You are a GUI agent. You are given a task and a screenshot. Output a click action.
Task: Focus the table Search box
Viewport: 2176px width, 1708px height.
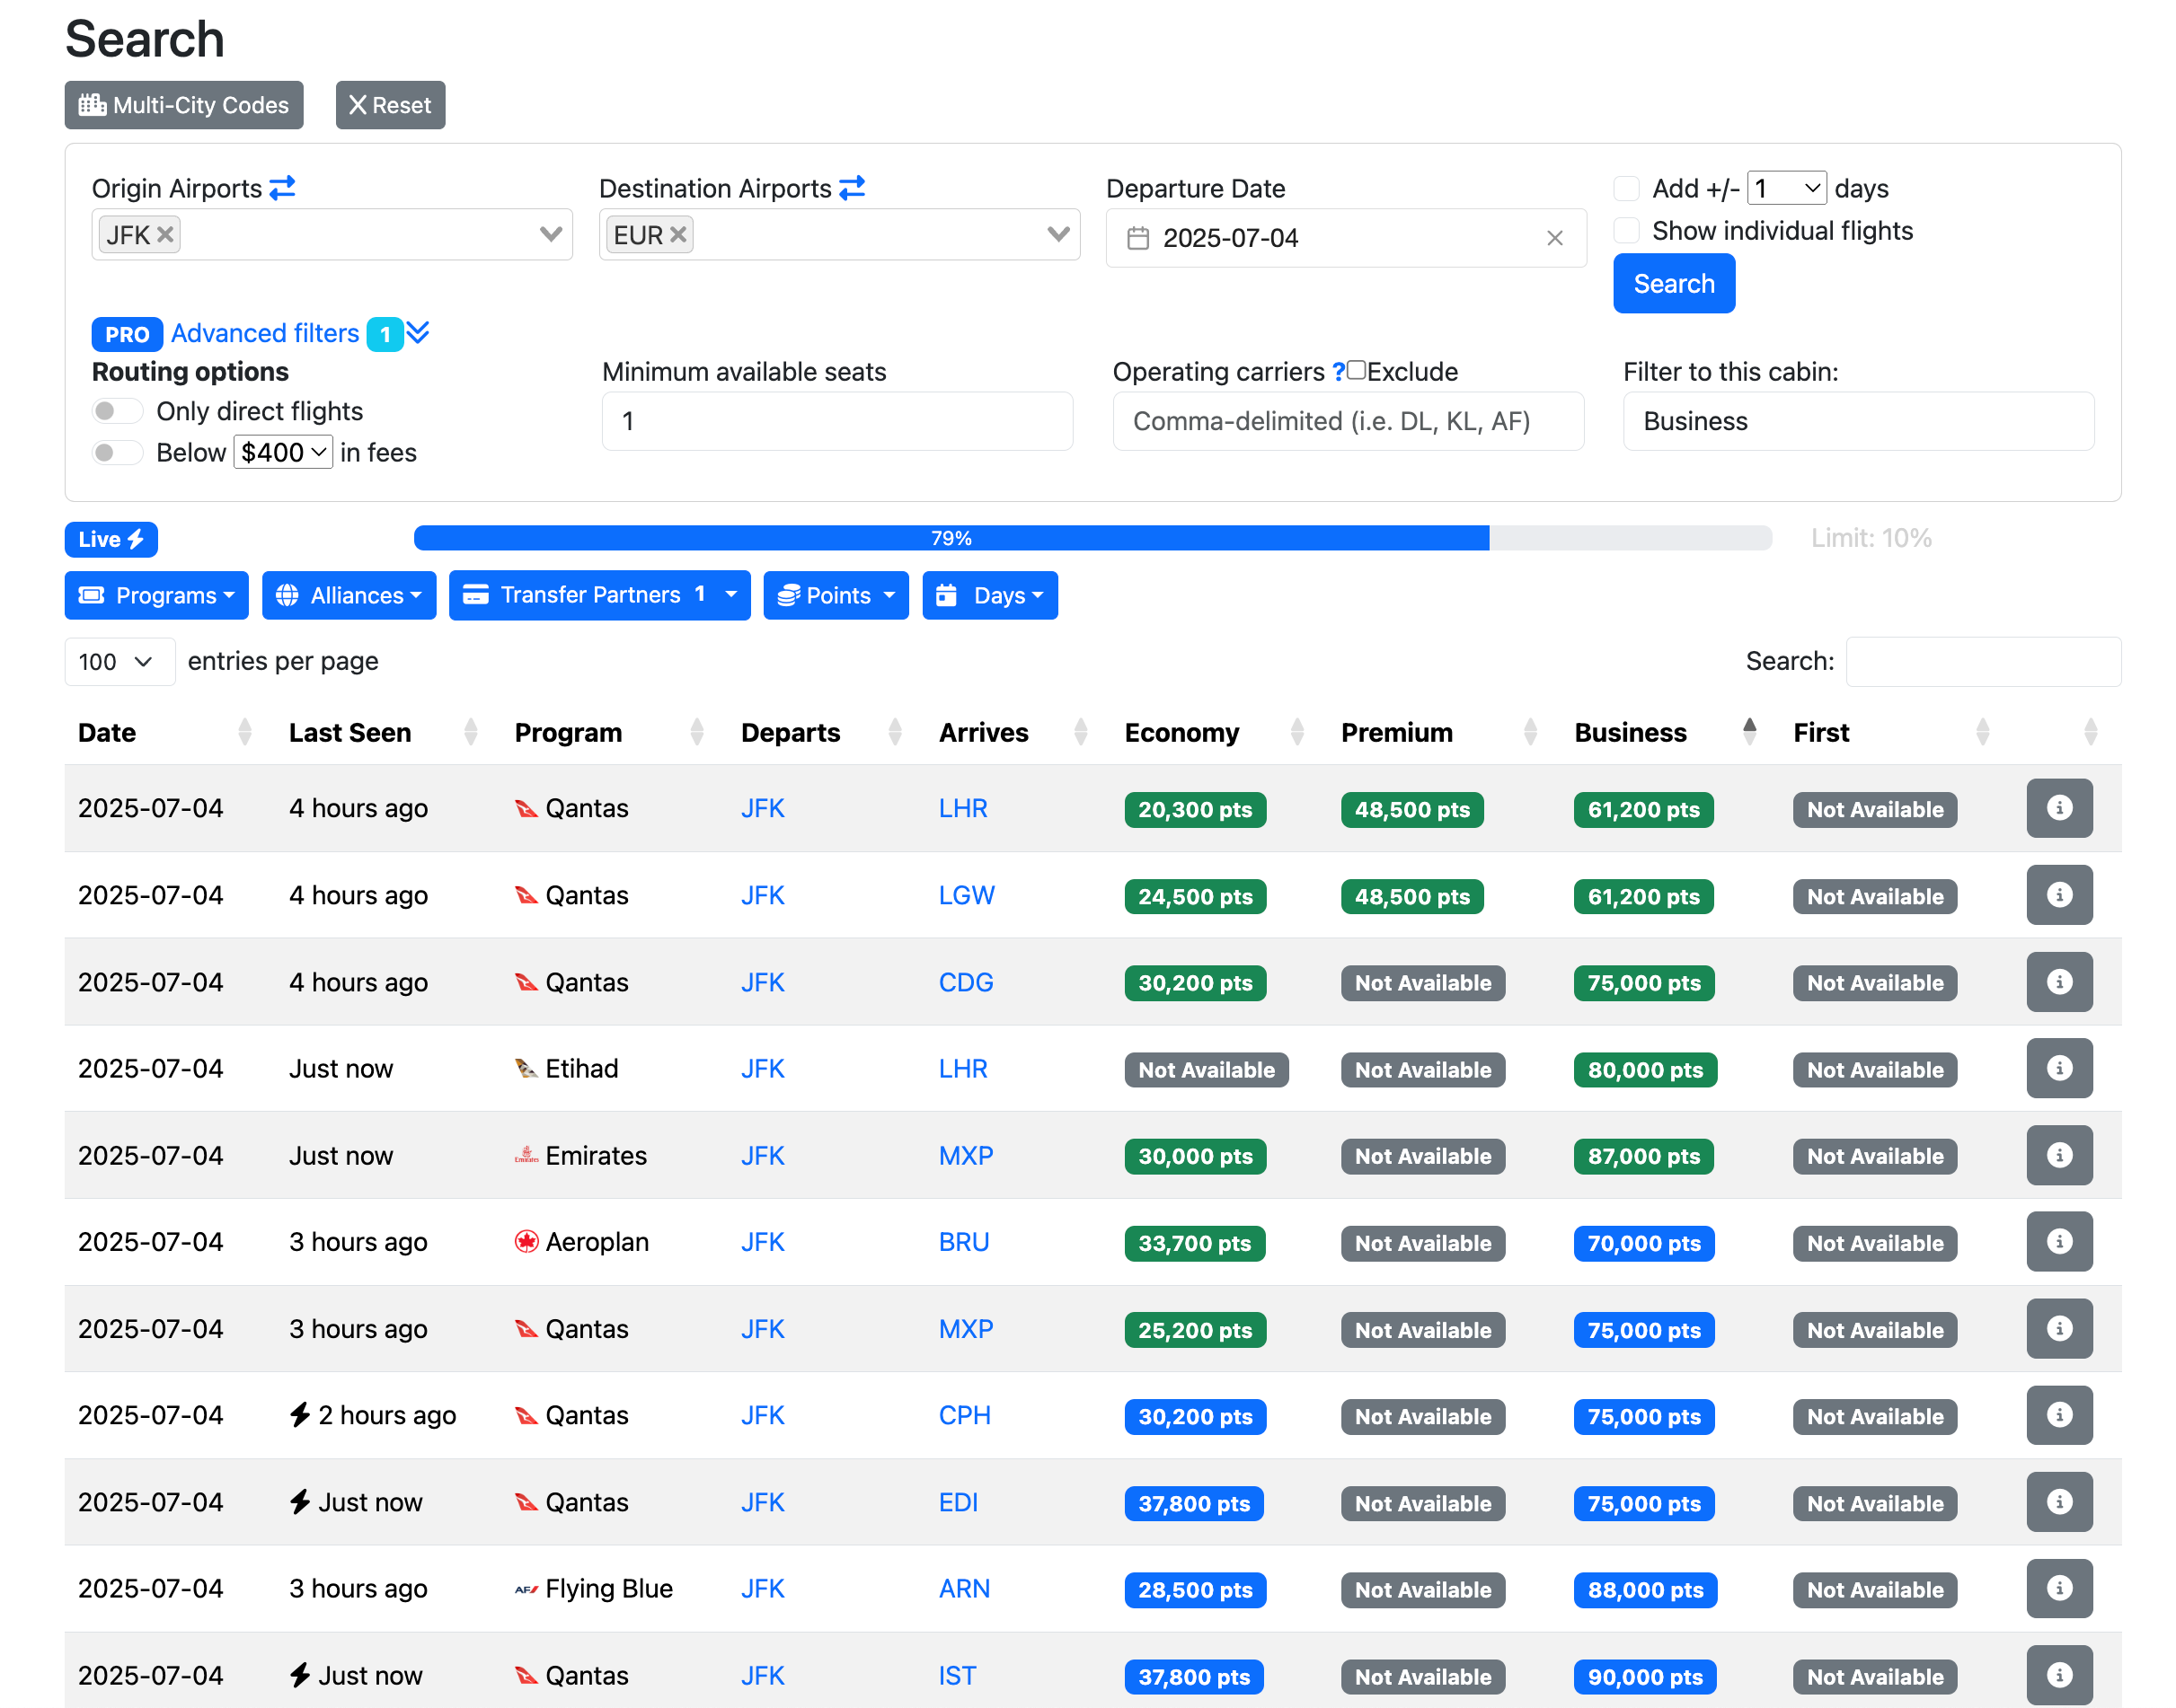pyautogui.click(x=1983, y=661)
